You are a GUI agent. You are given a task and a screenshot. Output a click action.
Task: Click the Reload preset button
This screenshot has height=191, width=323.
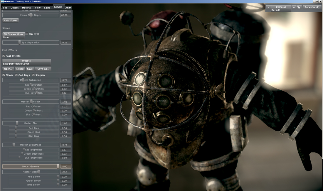[x=20, y=69]
